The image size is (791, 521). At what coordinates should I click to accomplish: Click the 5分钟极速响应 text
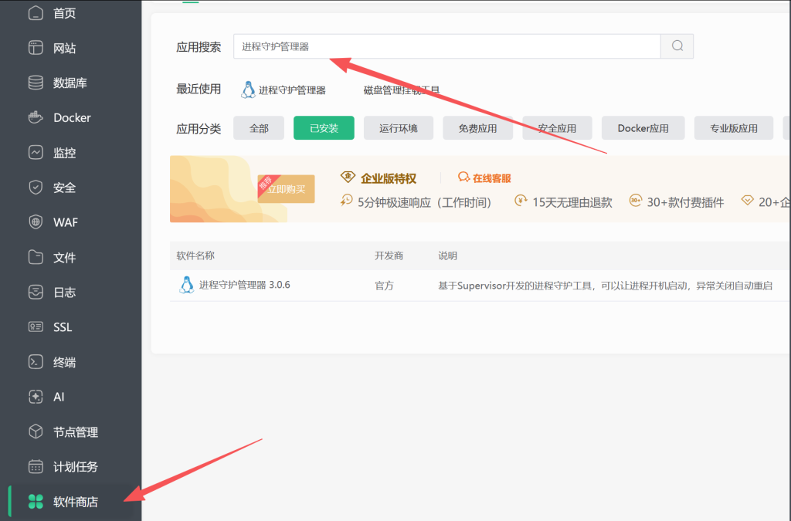click(x=424, y=202)
